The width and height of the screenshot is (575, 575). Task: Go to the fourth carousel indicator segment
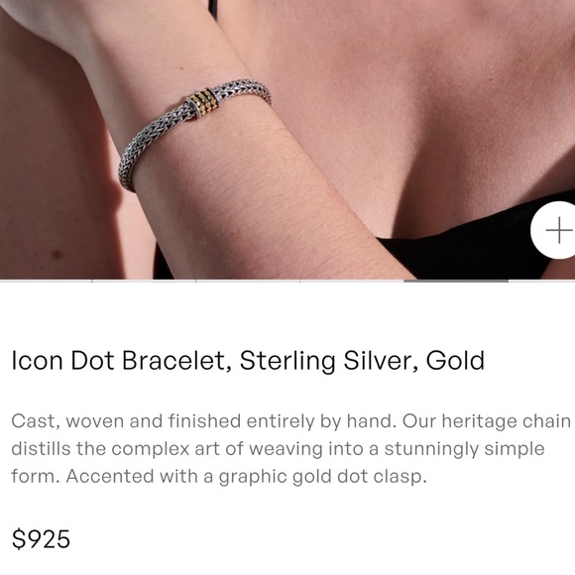pyautogui.click(x=352, y=282)
